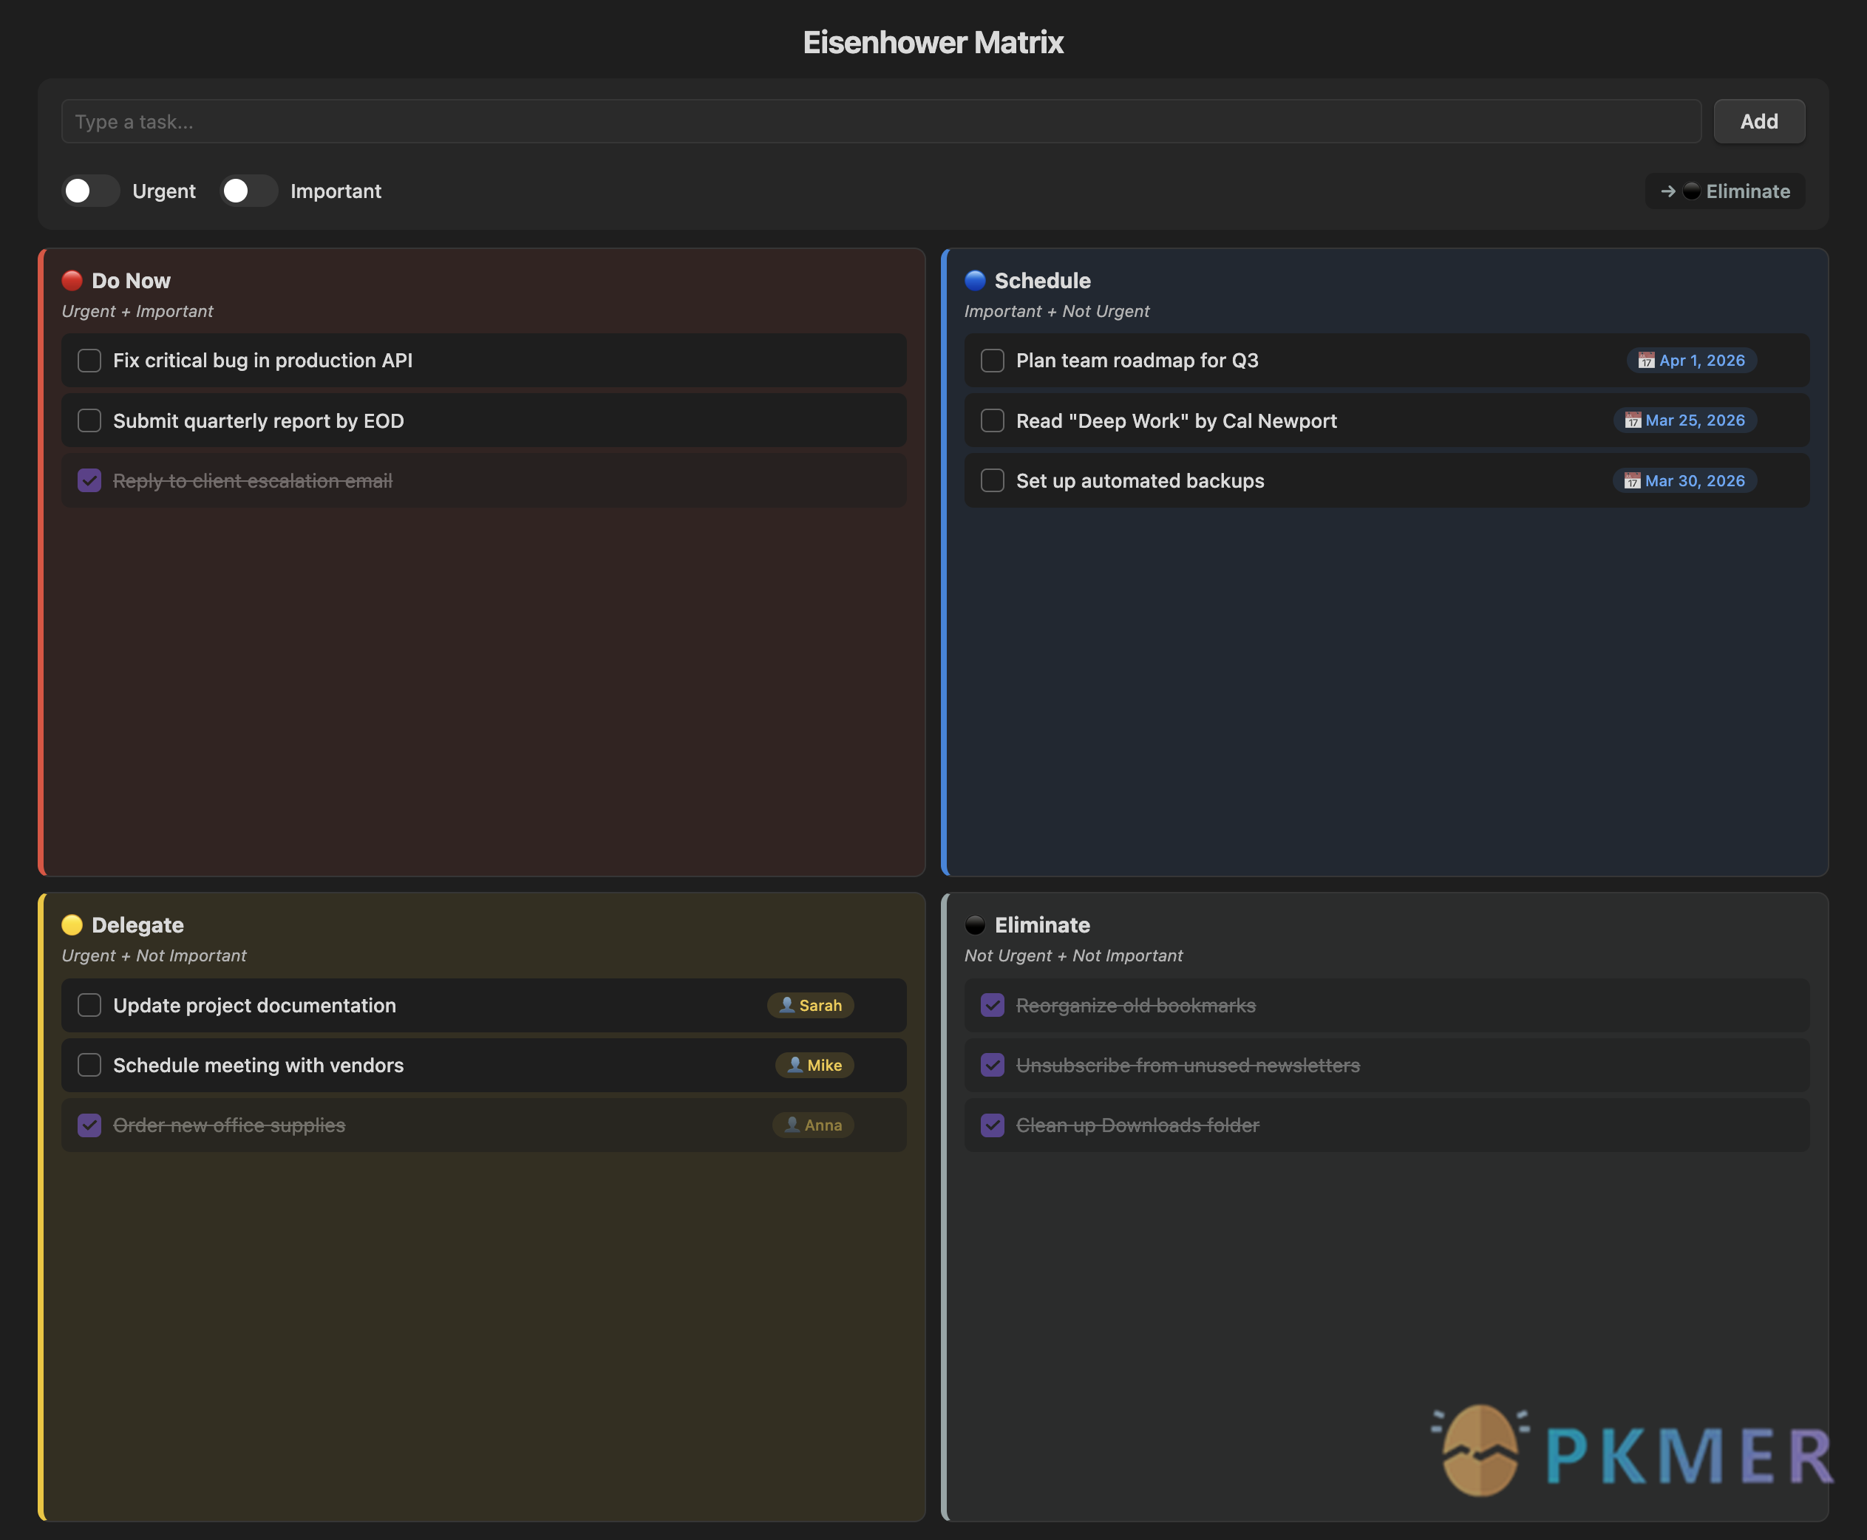The width and height of the screenshot is (1867, 1540).
Task: Click 'Reorganize old bookmarks' text
Action: tap(1136, 1005)
